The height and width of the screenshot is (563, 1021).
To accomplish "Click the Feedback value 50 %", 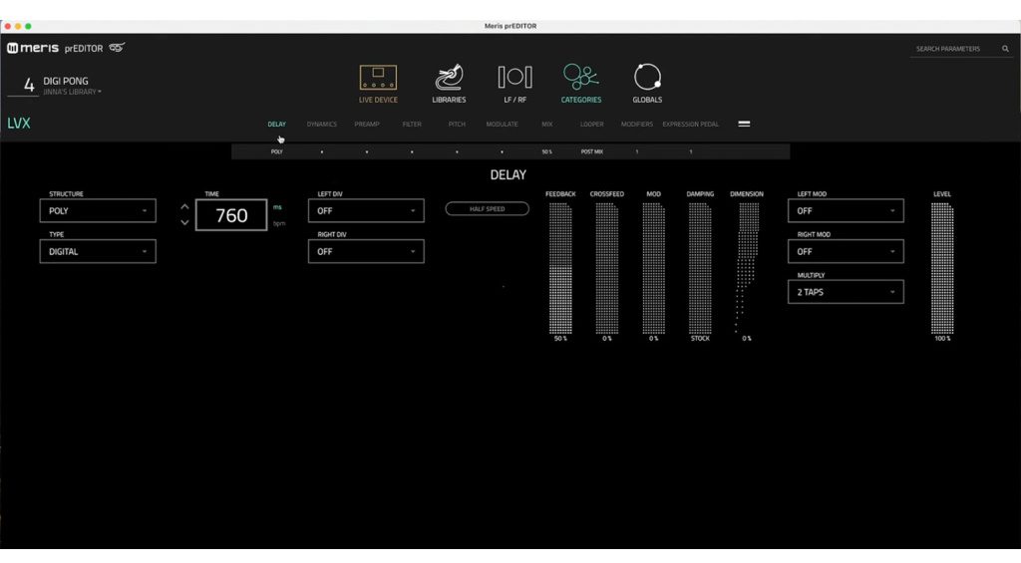I will coord(560,339).
